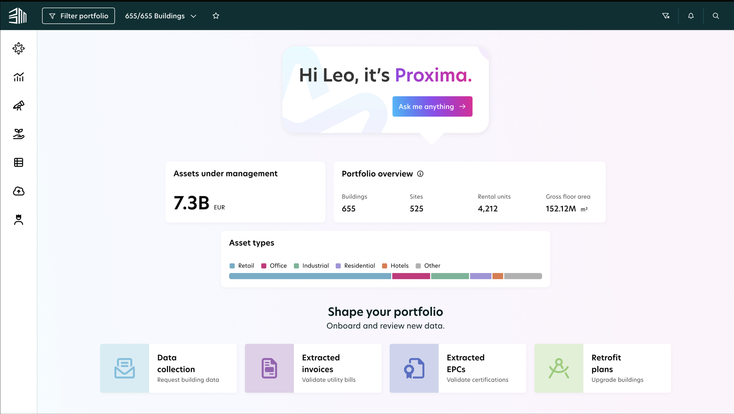
Task: Click the 'Request building data' subtitle
Action: pyautogui.click(x=188, y=380)
